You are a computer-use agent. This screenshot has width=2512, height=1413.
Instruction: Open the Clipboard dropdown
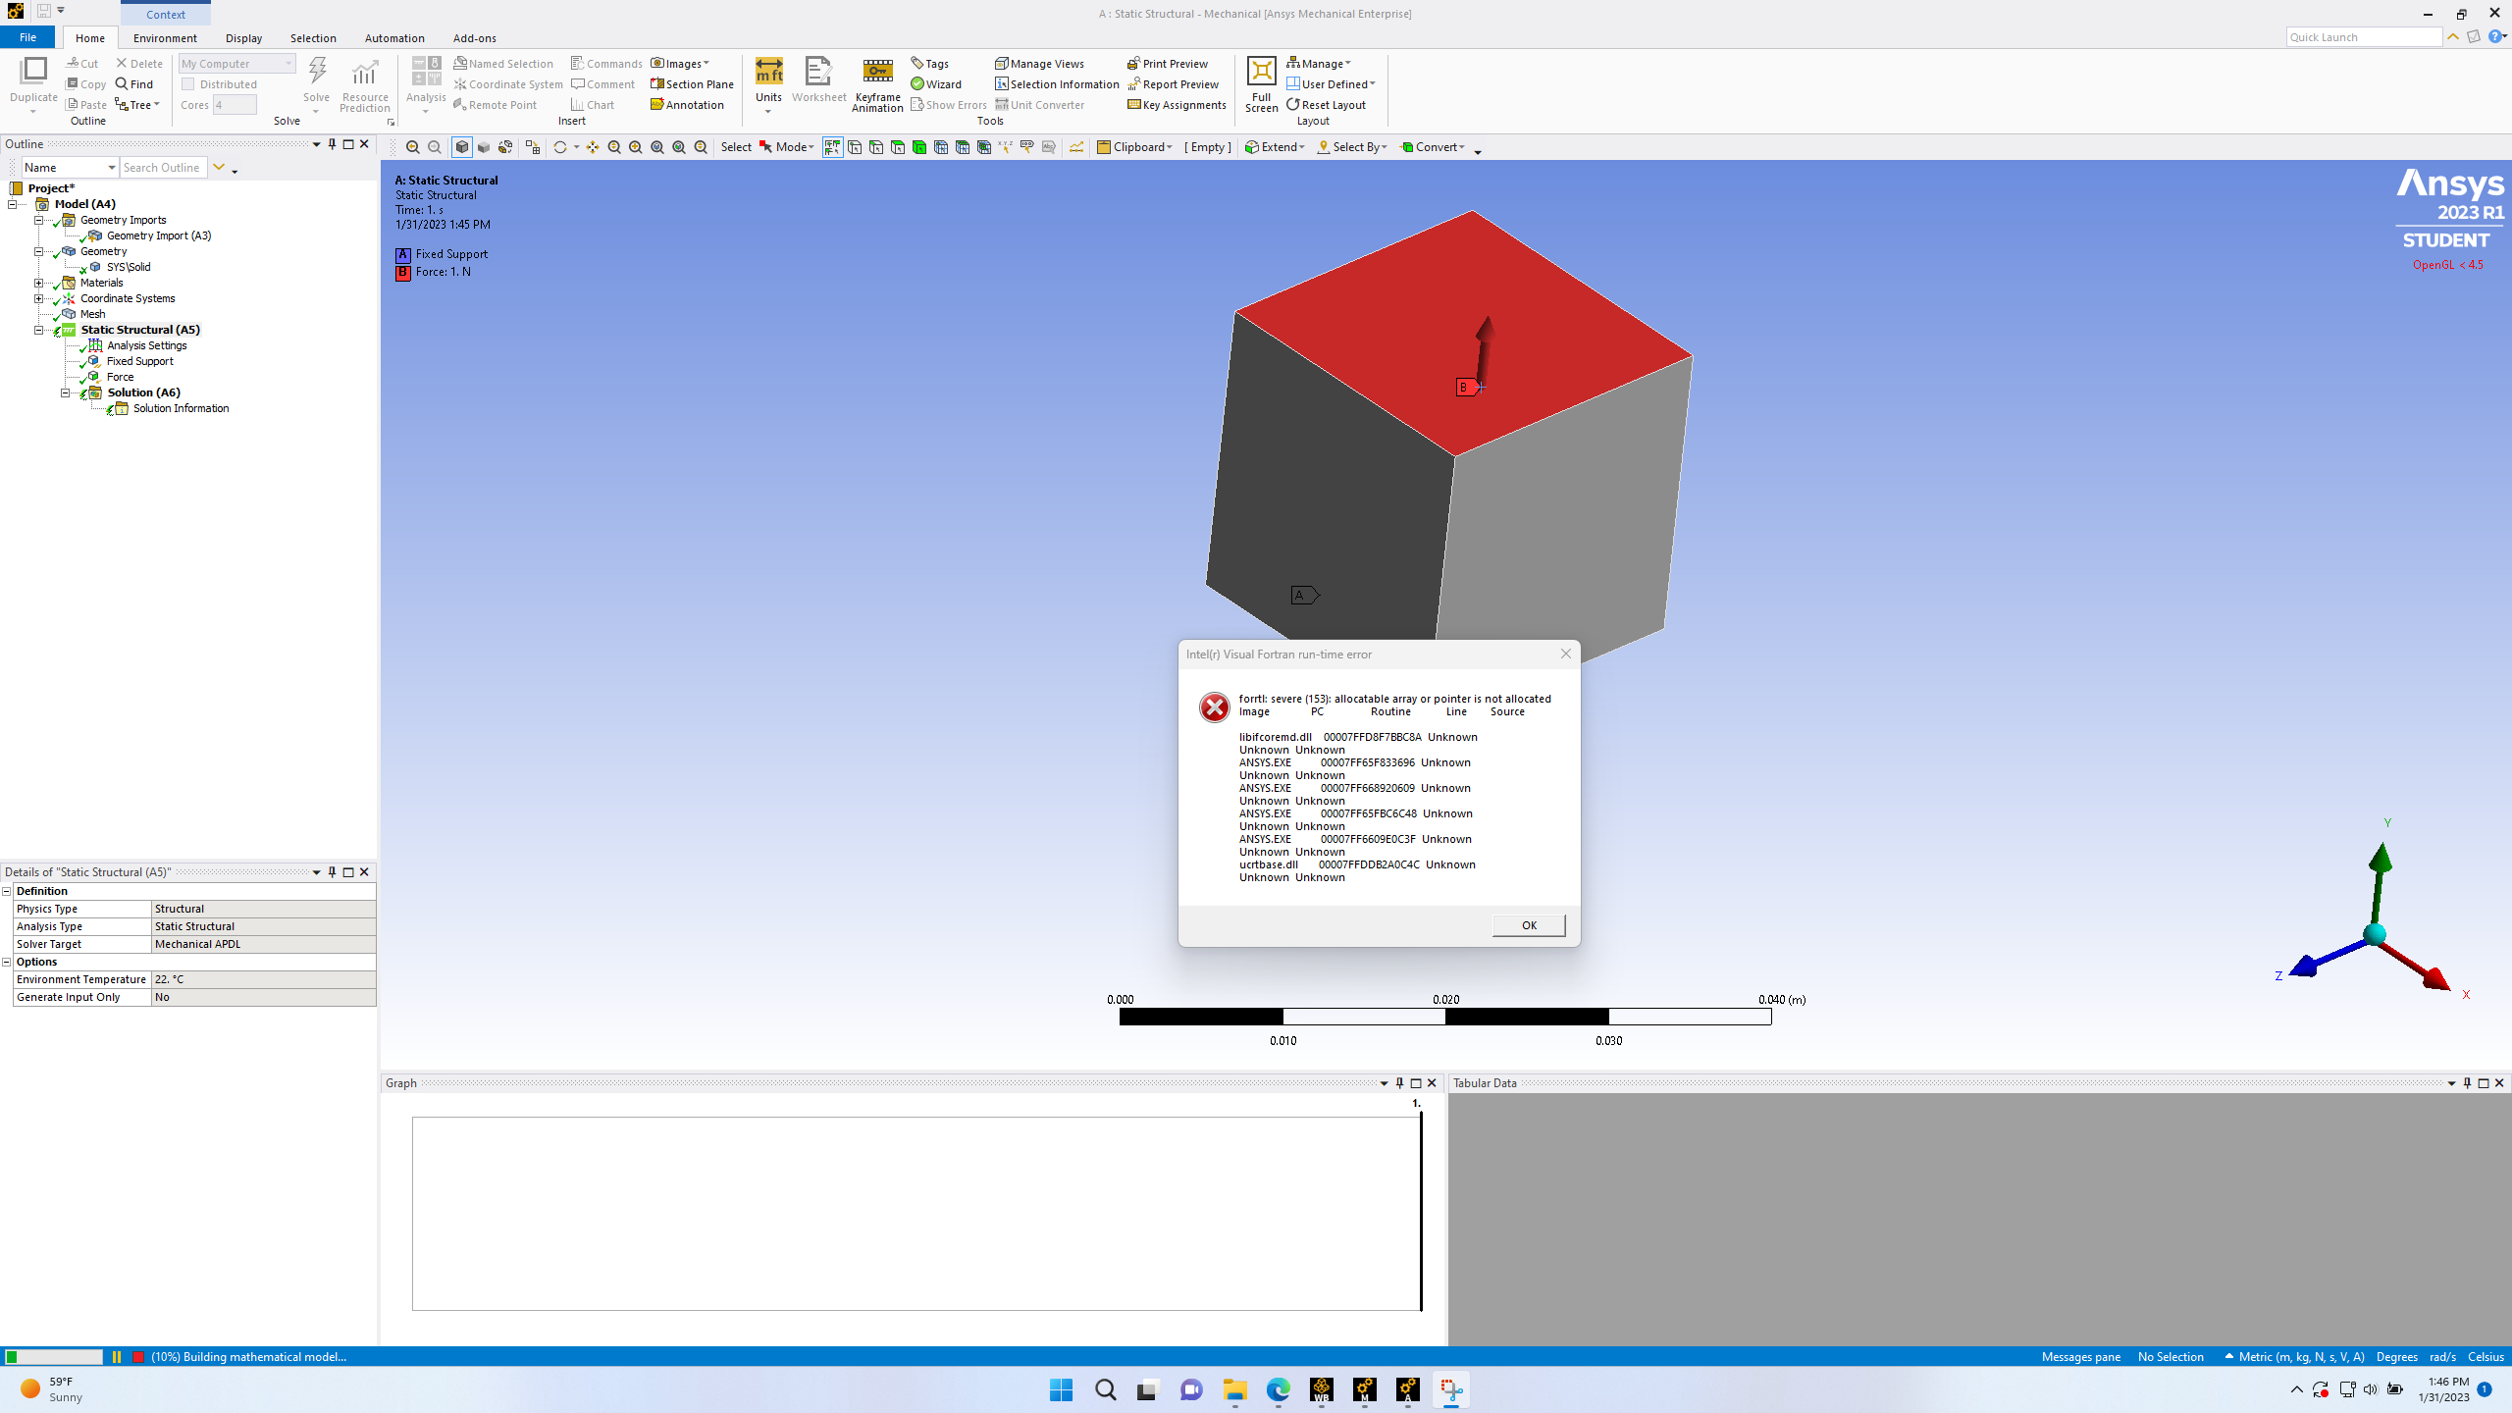pyautogui.click(x=1134, y=147)
